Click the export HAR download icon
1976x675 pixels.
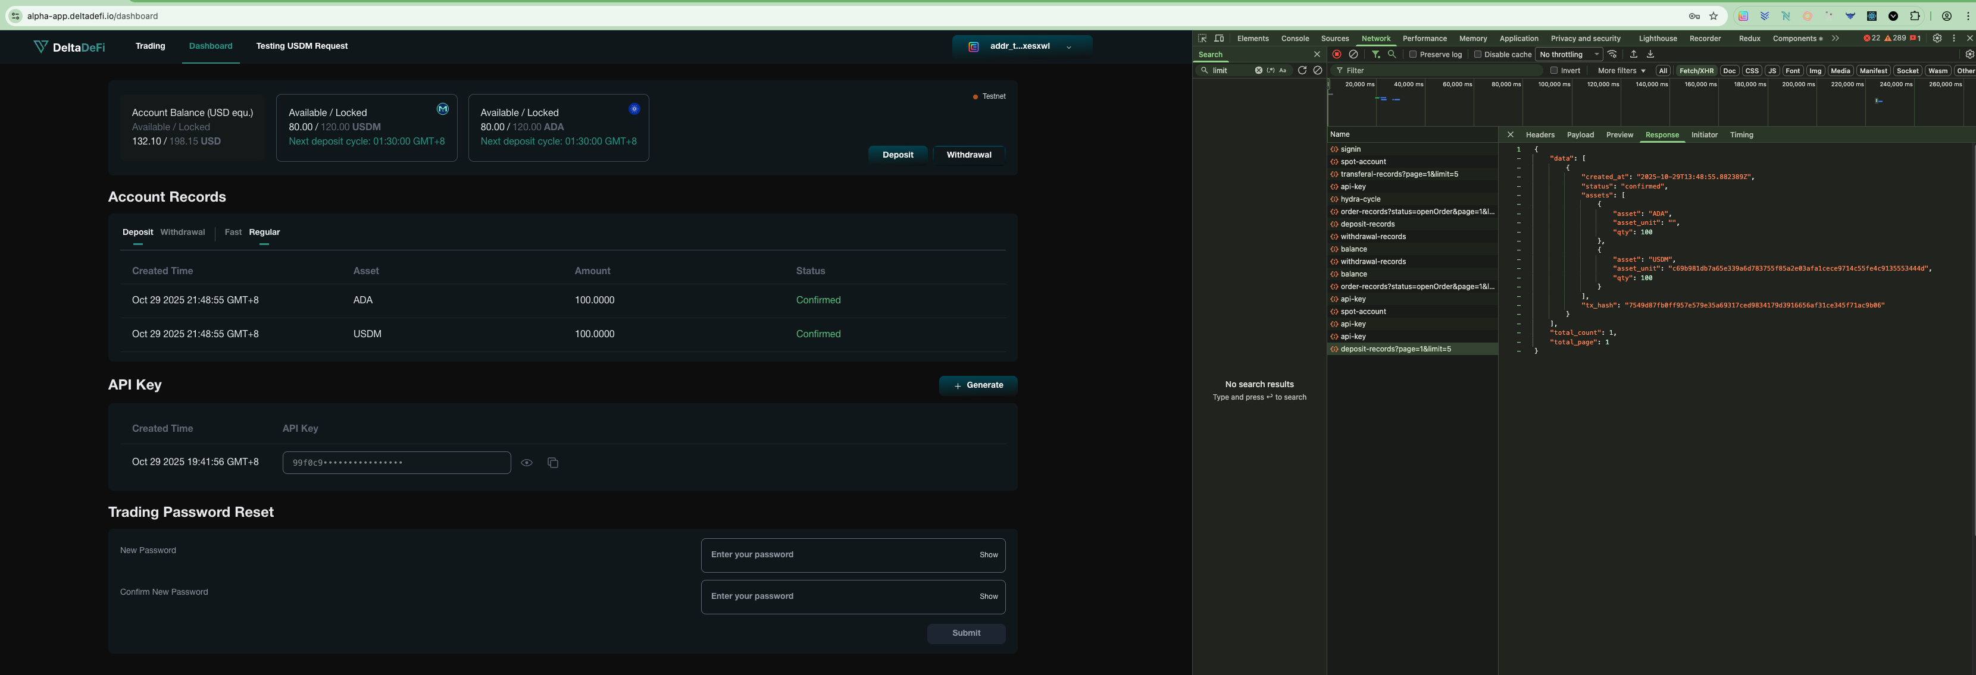(1650, 54)
